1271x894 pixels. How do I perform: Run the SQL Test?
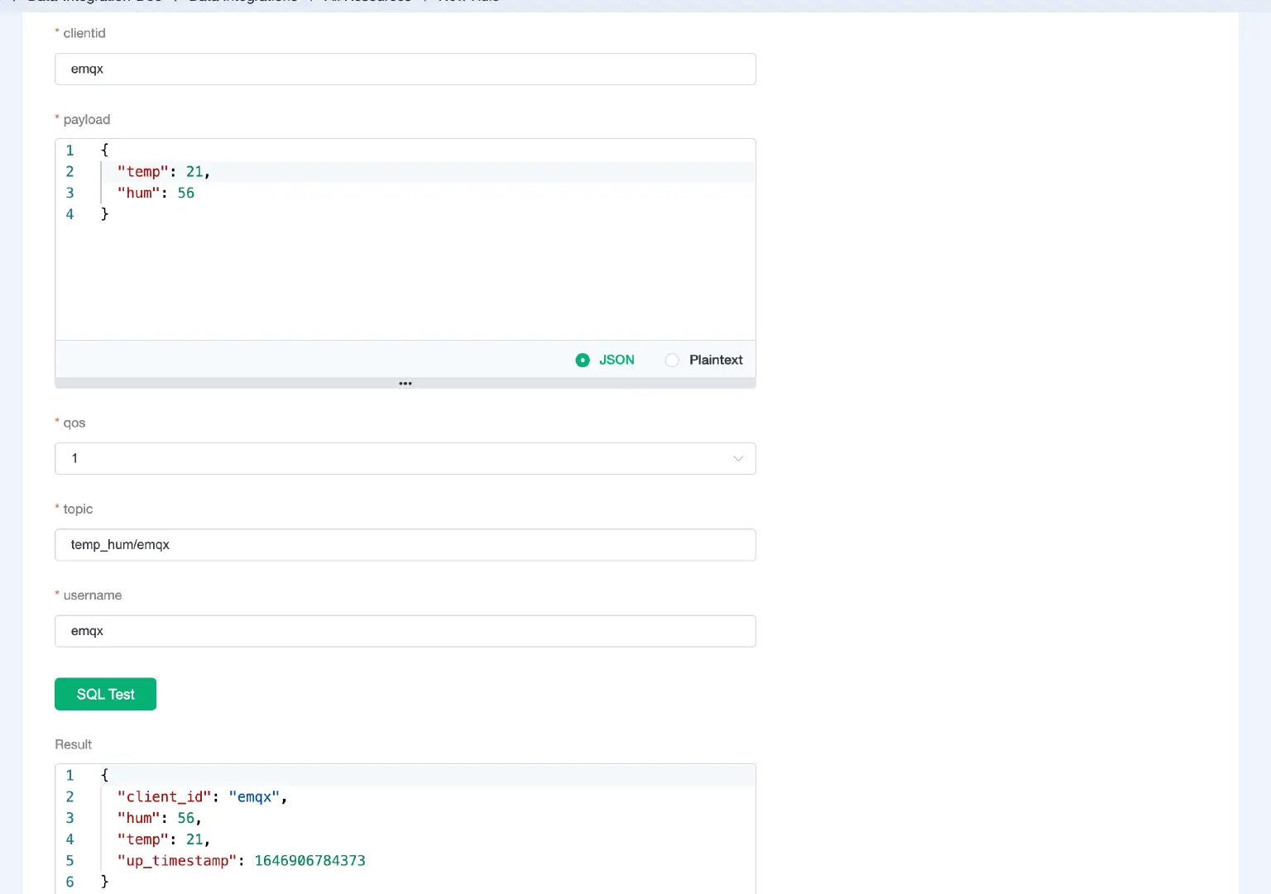[105, 694]
